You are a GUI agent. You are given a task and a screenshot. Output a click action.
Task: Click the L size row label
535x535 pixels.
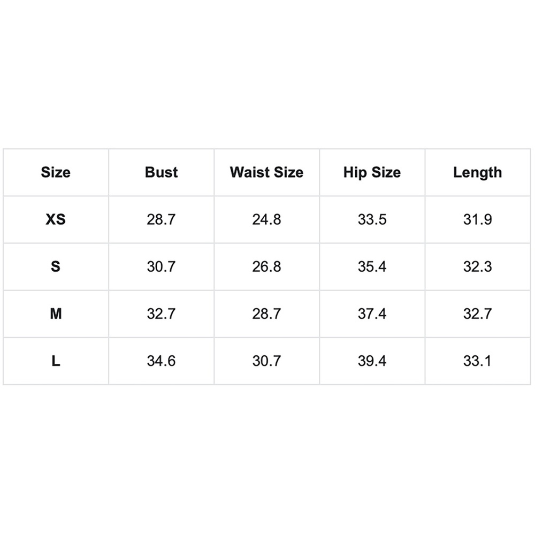tap(56, 361)
